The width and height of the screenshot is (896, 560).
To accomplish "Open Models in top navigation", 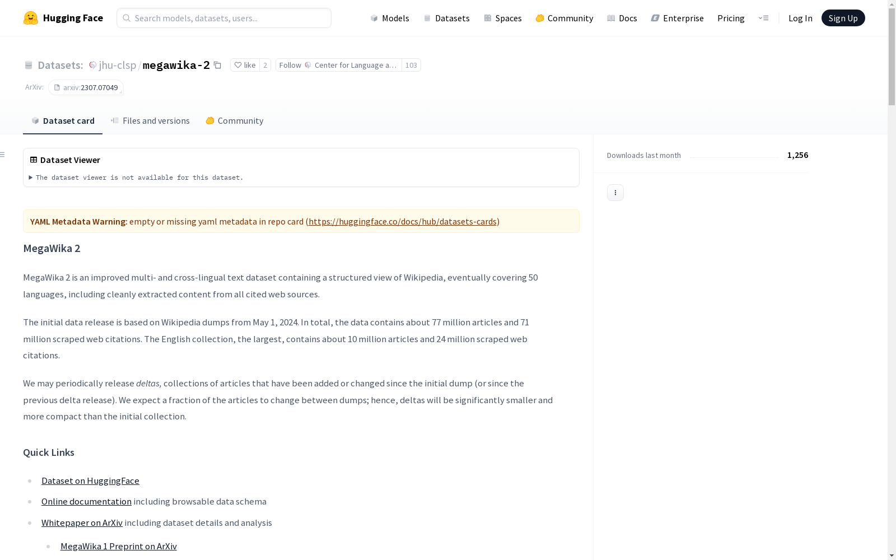I will coord(390,18).
